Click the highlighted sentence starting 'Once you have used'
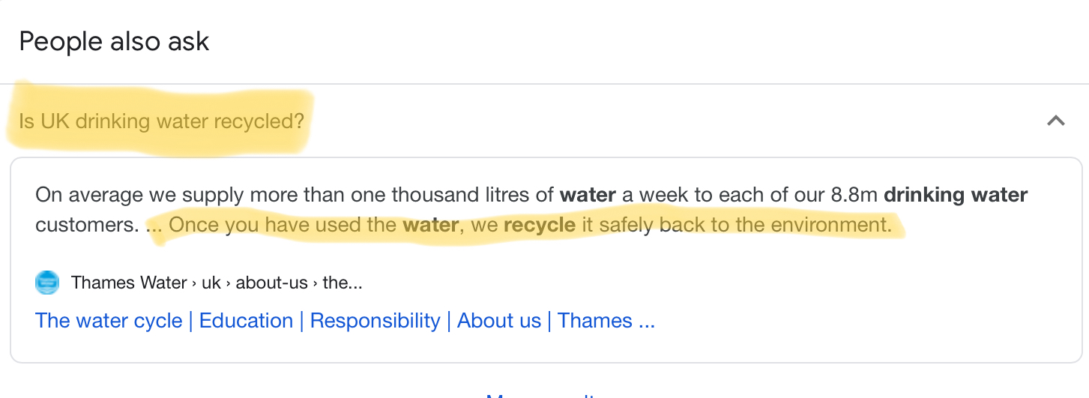The image size is (1089, 398). coord(530,225)
